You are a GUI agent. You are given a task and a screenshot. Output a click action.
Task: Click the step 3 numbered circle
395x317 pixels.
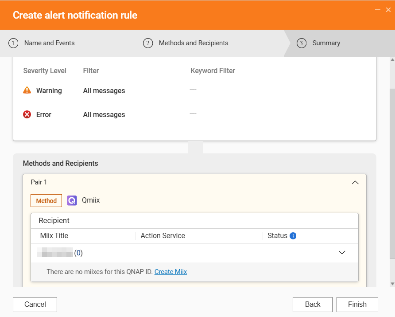302,43
